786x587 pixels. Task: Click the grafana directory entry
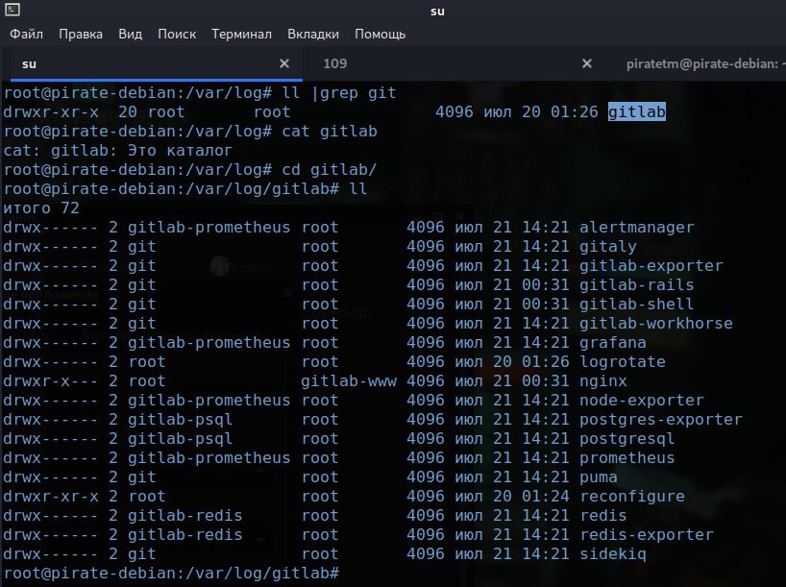pos(612,342)
